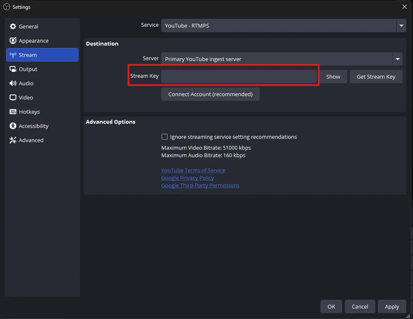Viewport: 413px width, 319px height.
Task: Enable ignore streaming service setting recommendations
Action: click(x=165, y=137)
